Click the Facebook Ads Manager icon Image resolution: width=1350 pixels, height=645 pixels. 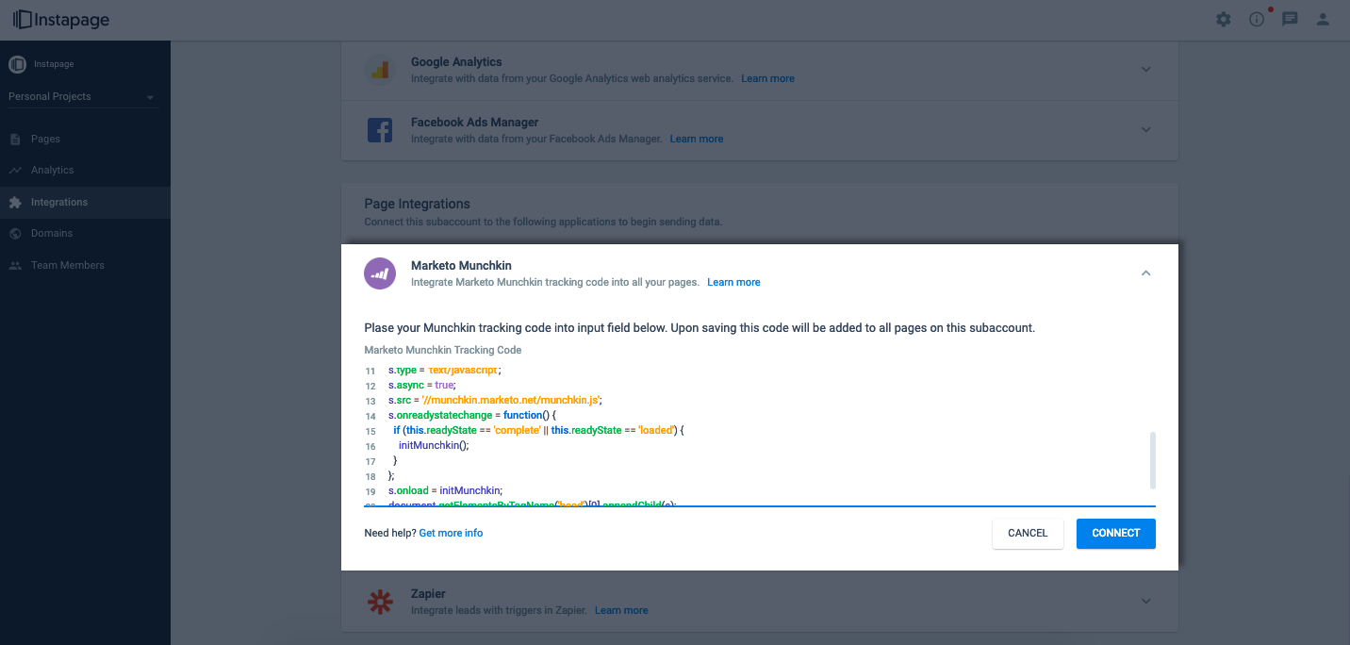380,130
